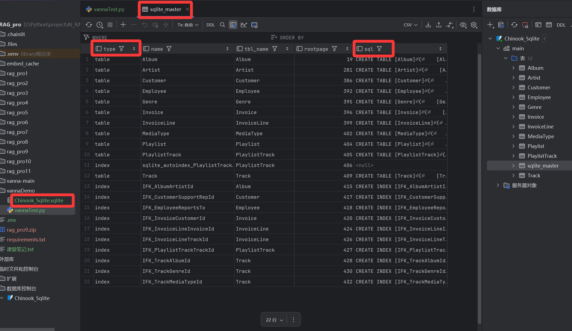This screenshot has width=572, height=331.
Task: Open the CSV format dropdown
Action: [410, 25]
